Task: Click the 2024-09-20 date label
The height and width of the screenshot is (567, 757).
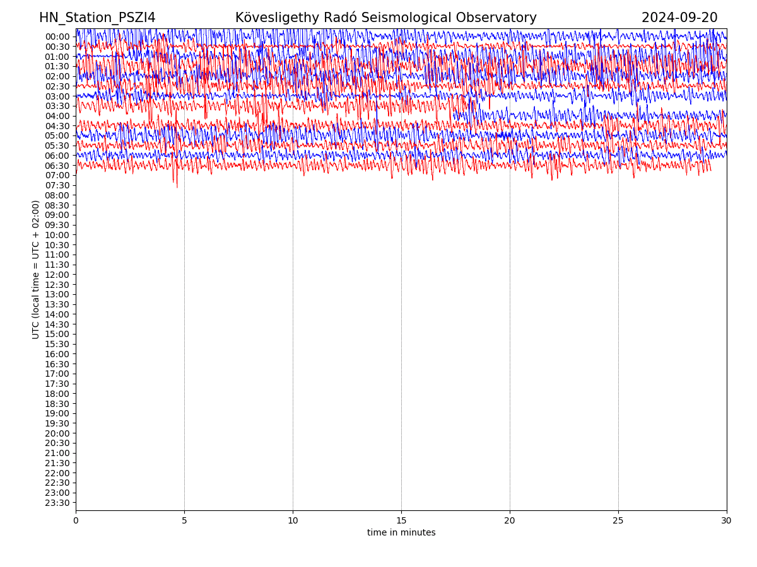Action: (679, 18)
